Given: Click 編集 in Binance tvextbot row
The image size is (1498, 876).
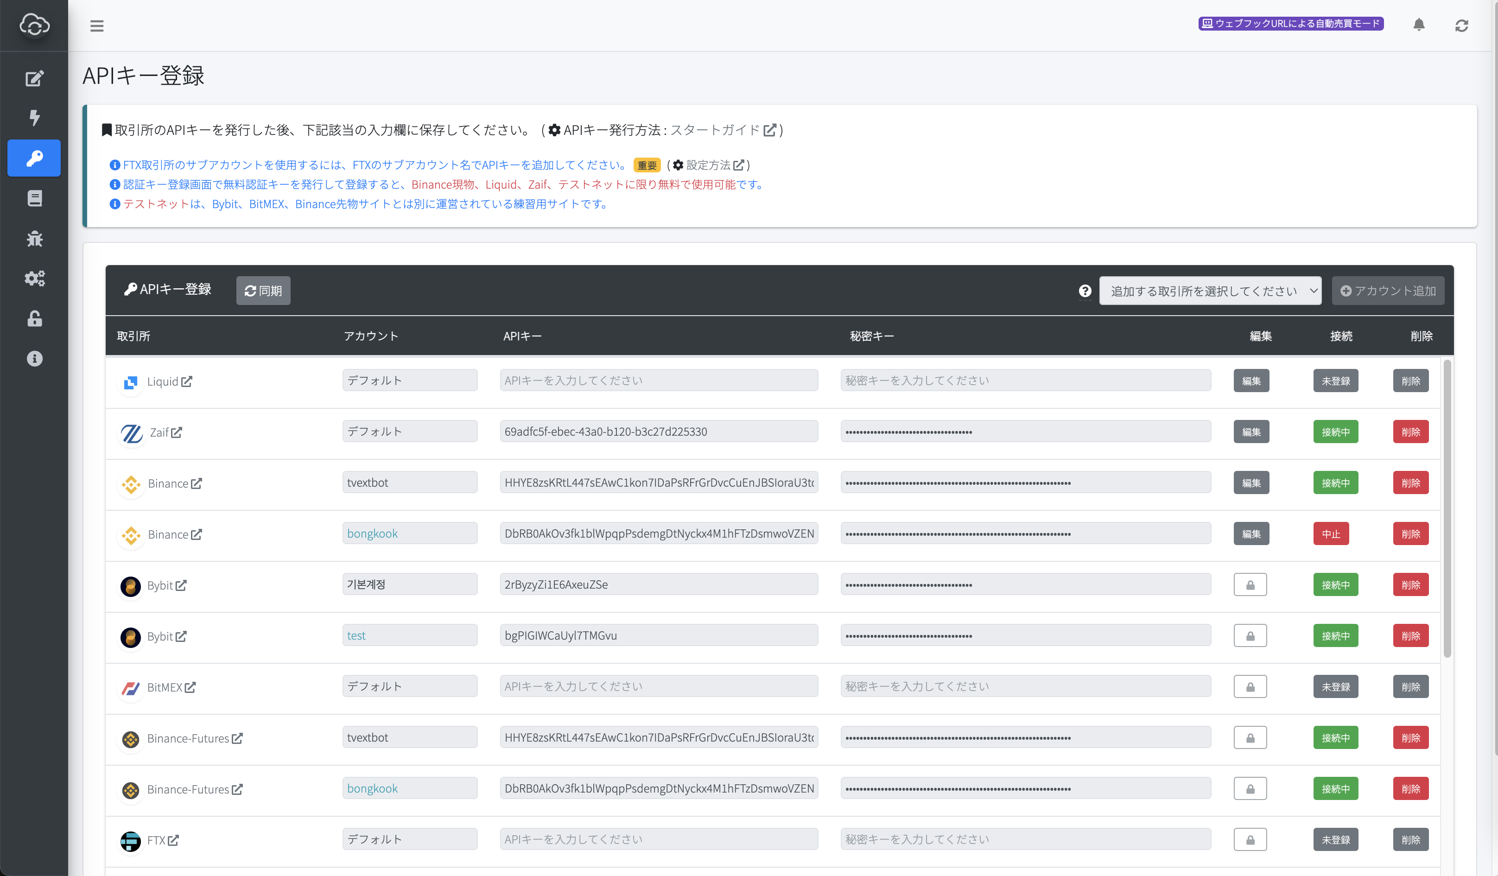Looking at the screenshot, I should pyautogui.click(x=1251, y=483).
